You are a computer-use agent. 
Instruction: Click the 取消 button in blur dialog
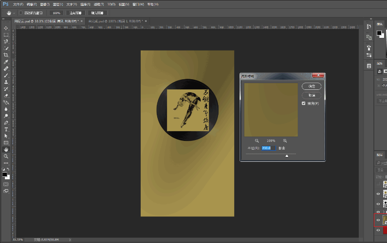312,95
